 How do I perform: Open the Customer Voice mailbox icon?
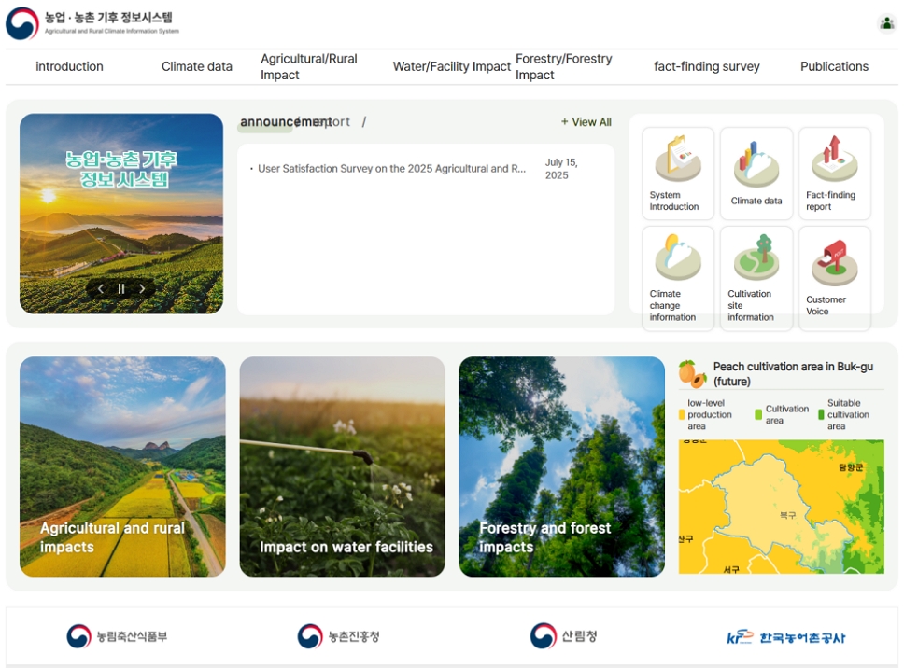click(834, 277)
